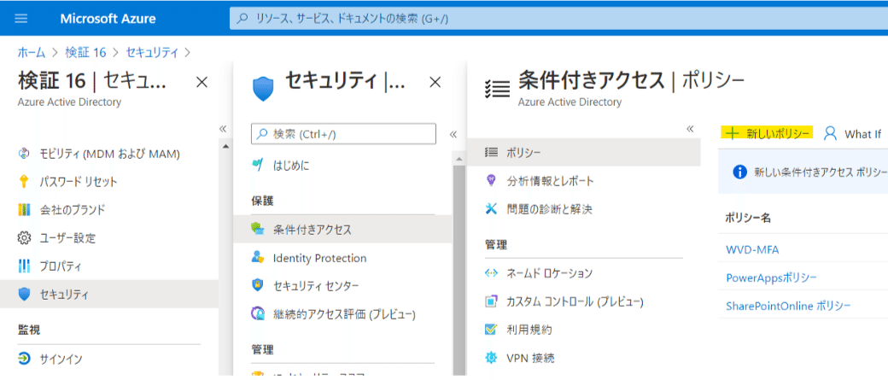Click the VPN 接続 gear icon
The image size is (888, 380).
(492, 358)
